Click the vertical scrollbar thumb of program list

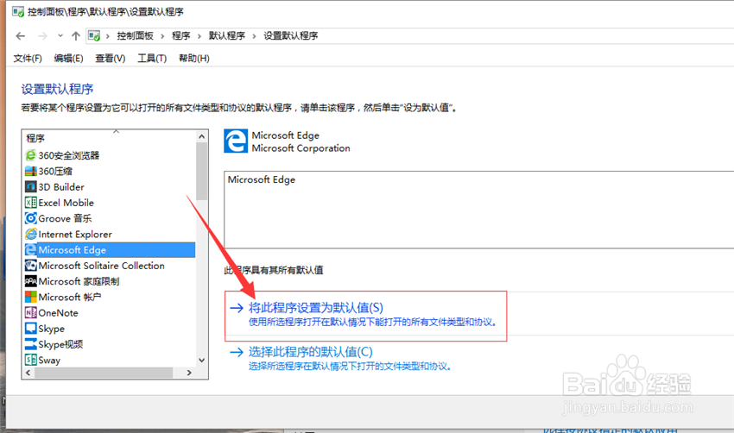[x=202, y=172]
